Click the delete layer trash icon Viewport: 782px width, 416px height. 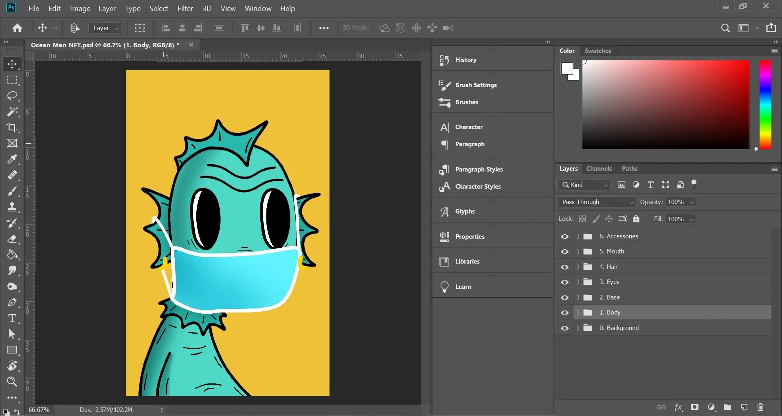tap(760, 407)
